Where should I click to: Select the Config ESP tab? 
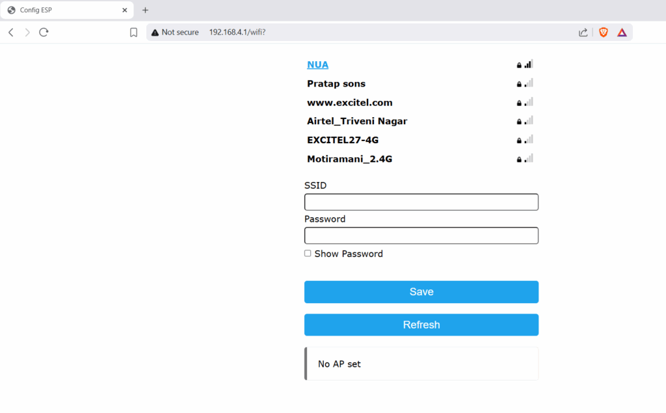click(67, 10)
